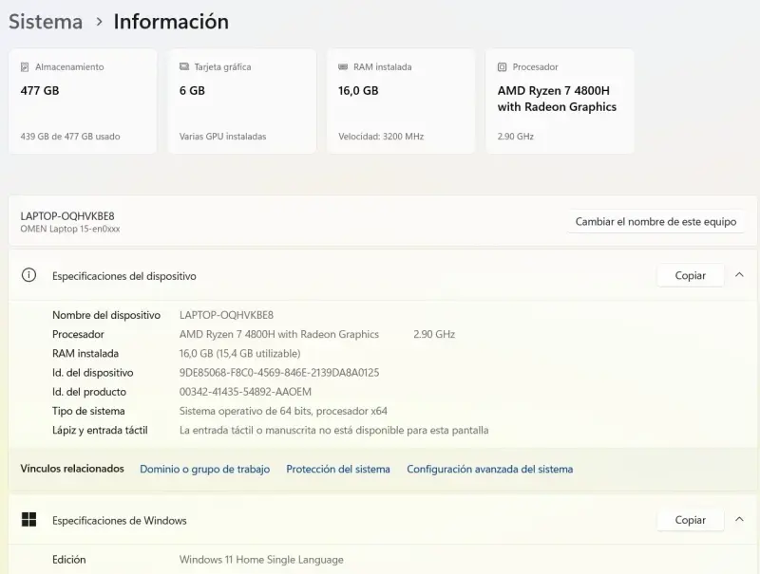Viewport: 760px width, 574px height.
Task: Click the RAM instalada label in device specifications
Action: (x=85, y=354)
